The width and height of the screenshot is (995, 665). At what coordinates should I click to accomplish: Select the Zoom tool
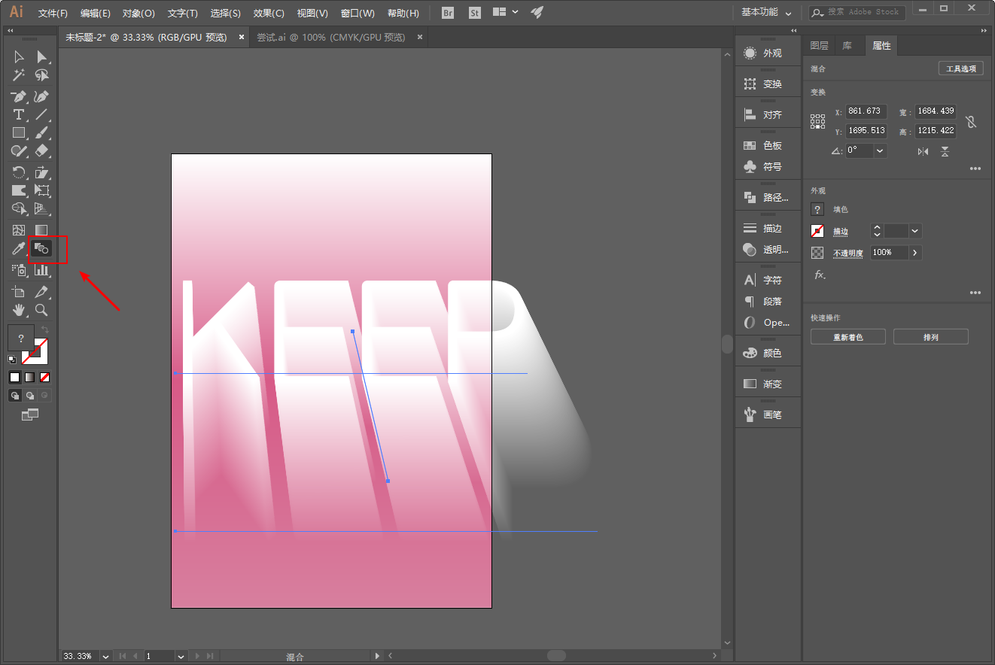point(42,309)
